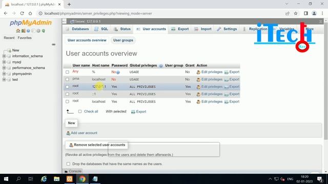
Task: Open the Console bar
Action: (73, 171)
